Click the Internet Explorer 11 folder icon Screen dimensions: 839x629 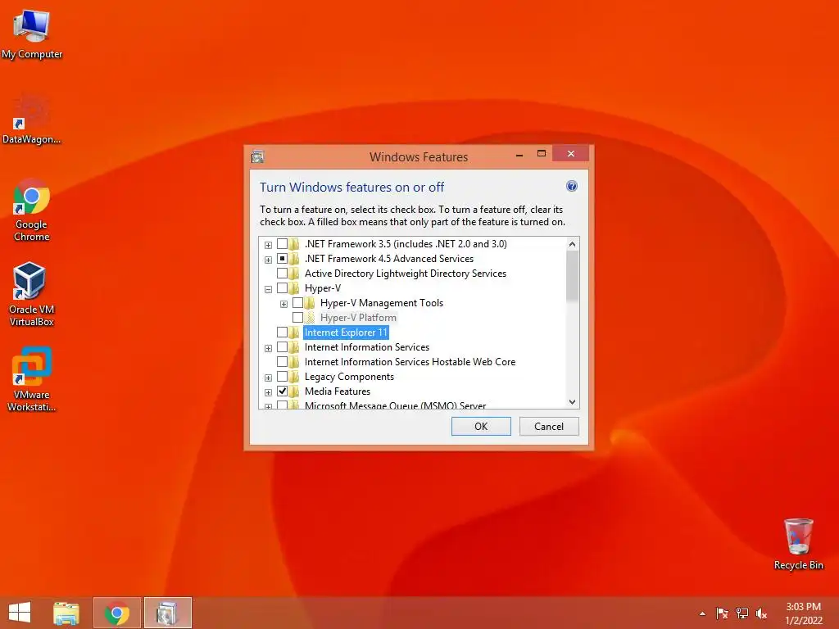coord(294,333)
